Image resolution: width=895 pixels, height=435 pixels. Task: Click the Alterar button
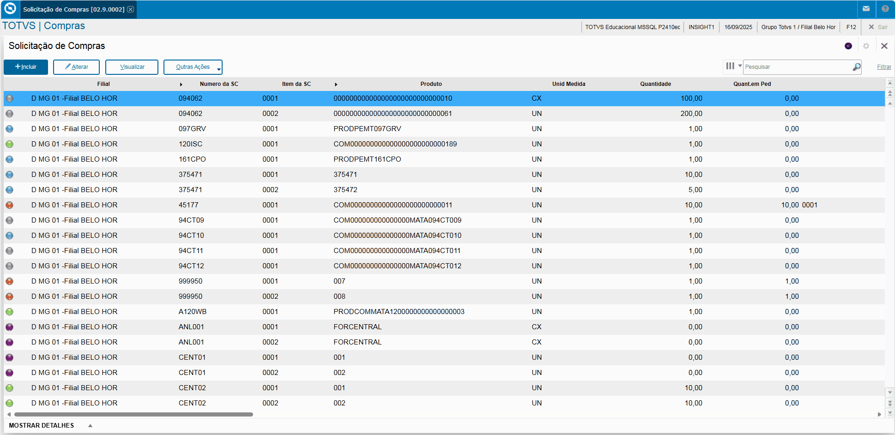click(77, 67)
